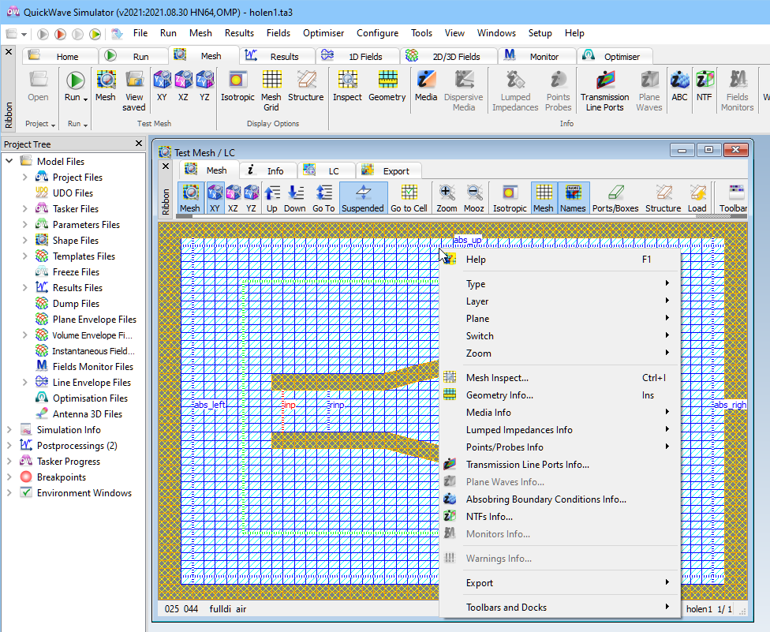The height and width of the screenshot is (632, 770).
Task: Click the Mesh icon in Test Mesh ribbon group
Action: 106,86
